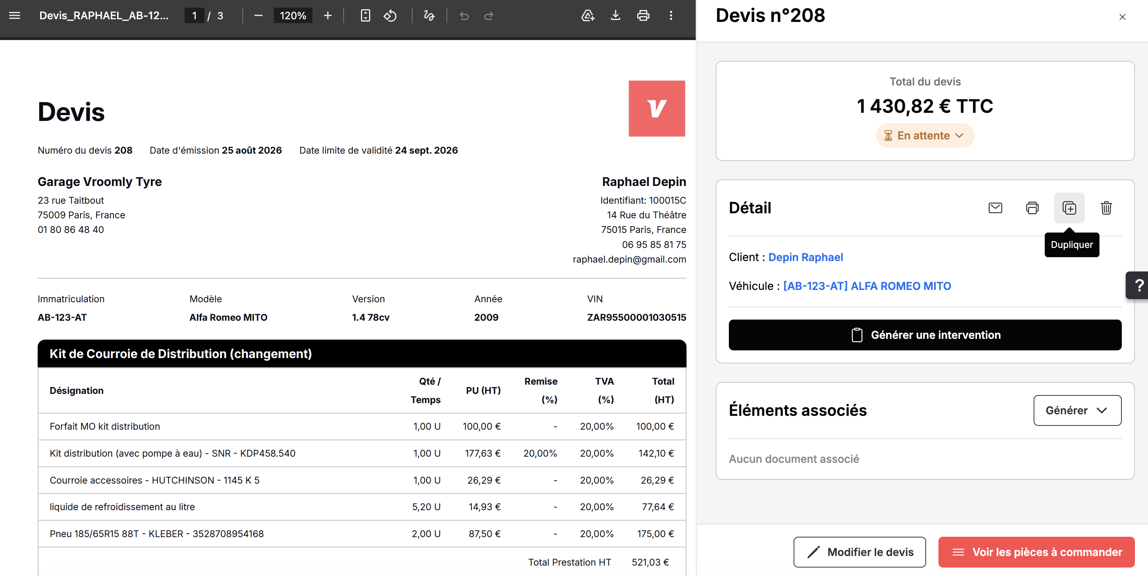Print the devis from Détail panel

(x=1032, y=208)
